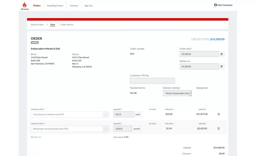Viewport: 256px width, 156px height.
Task: Click order number SO5
Action: coord(132,54)
